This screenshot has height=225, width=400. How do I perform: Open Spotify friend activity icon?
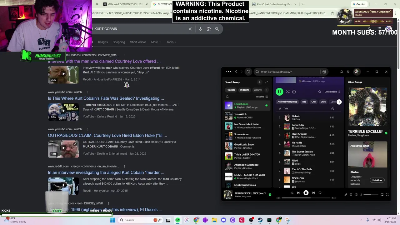(x=348, y=72)
